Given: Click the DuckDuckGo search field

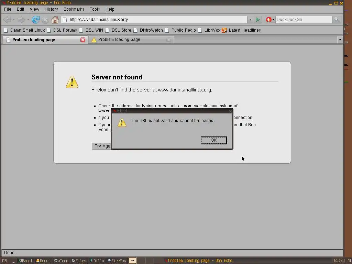Looking at the screenshot, I should tap(304, 20).
